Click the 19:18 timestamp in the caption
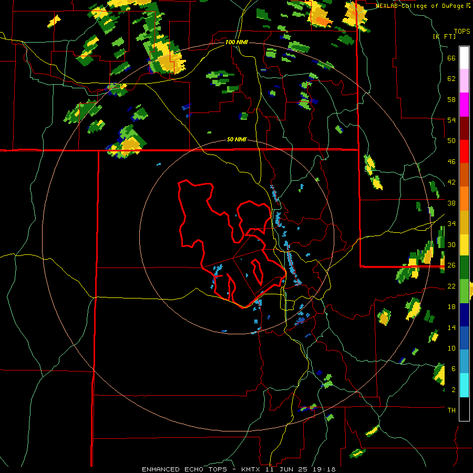473x473 pixels. [325, 469]
